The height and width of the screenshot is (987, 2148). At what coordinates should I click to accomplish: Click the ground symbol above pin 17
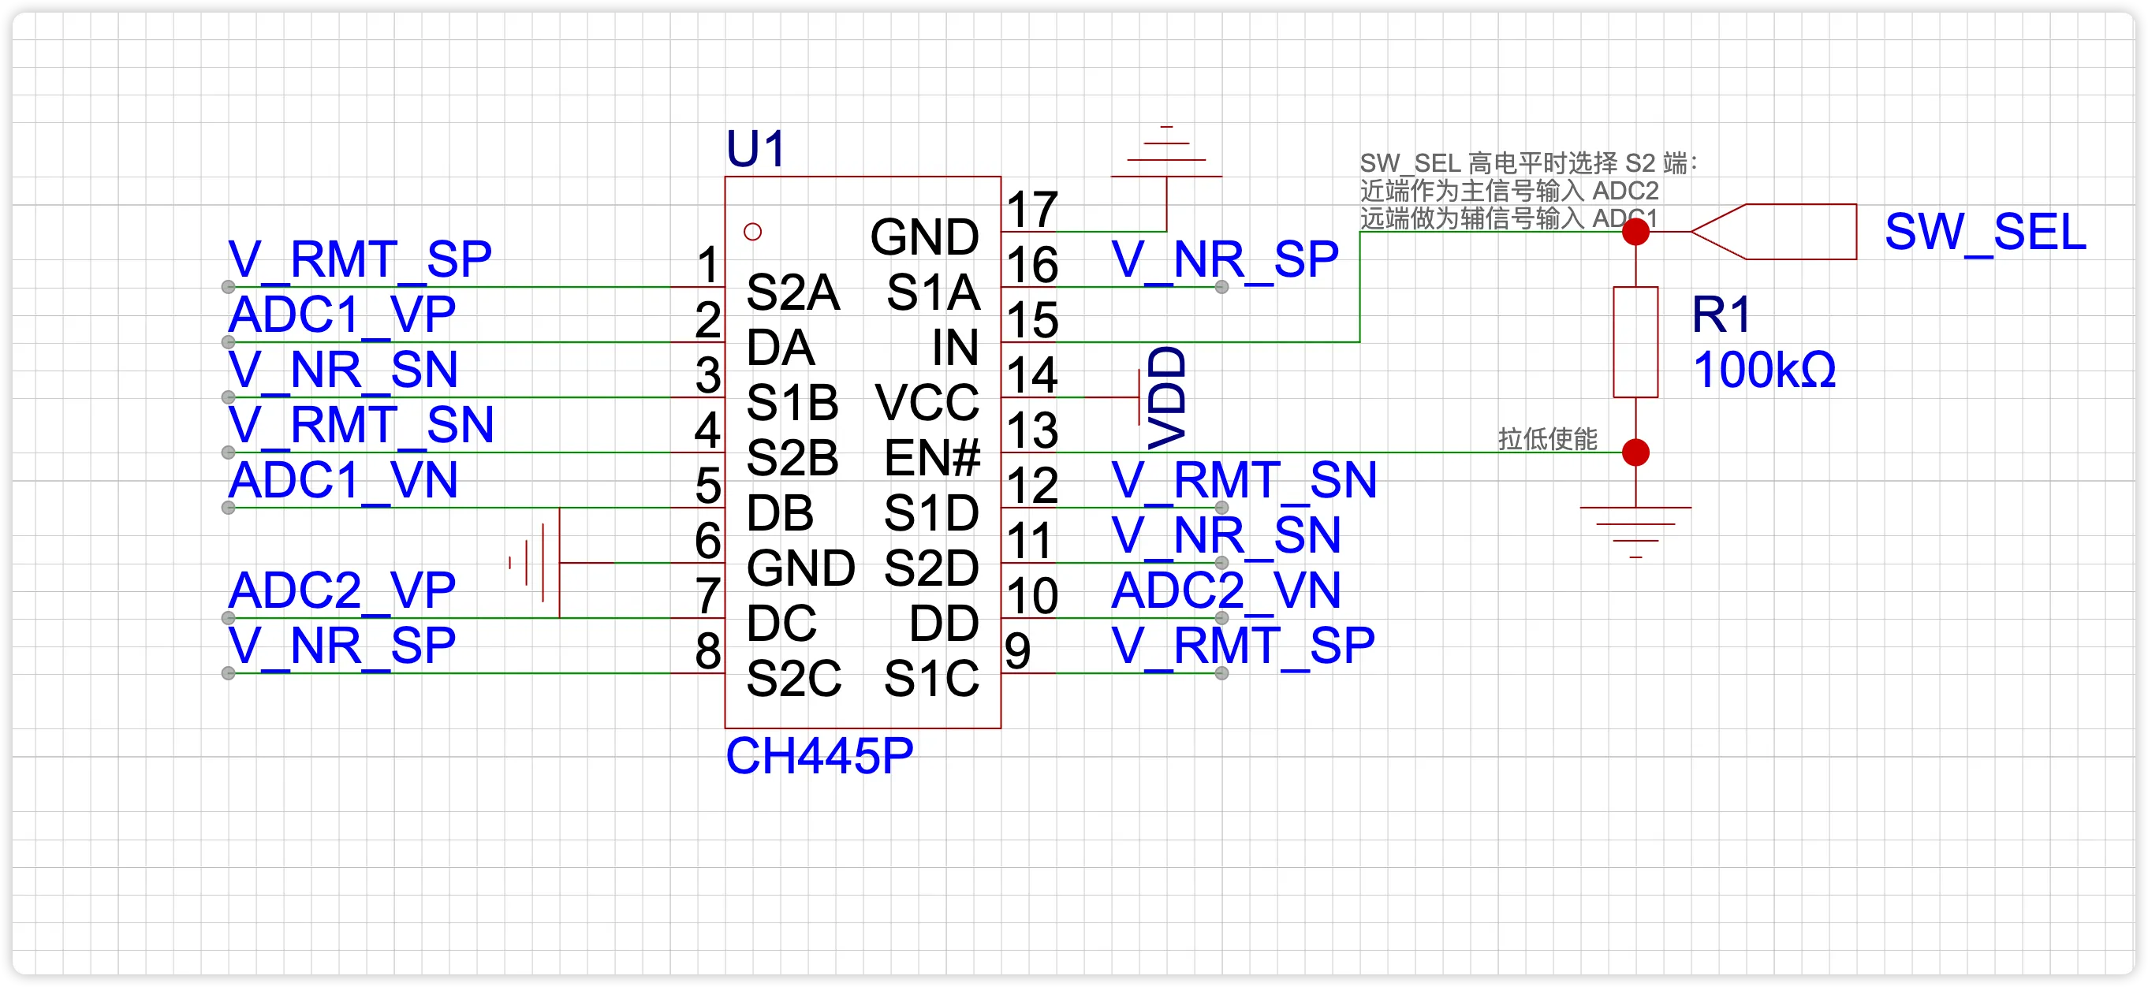(1165, 151)
